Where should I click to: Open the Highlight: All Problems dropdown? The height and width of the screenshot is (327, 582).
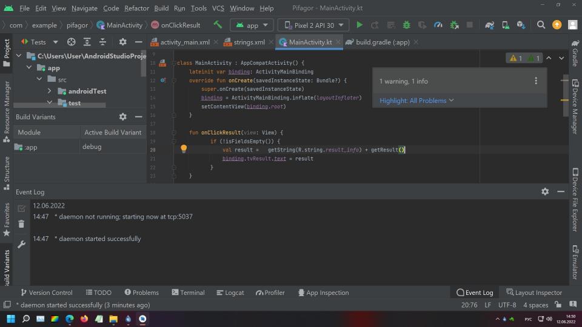click(x=416, y=101)
